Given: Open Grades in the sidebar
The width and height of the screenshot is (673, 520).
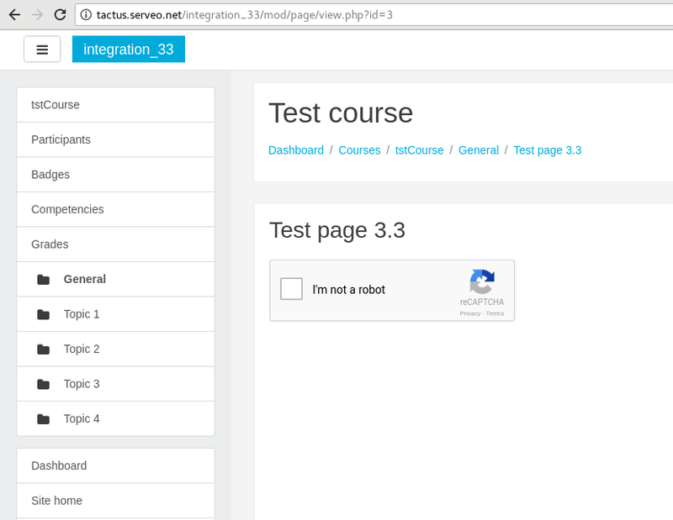Looking at the screenshot, I should click(x=115, y=244).
